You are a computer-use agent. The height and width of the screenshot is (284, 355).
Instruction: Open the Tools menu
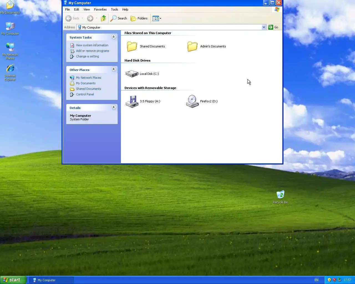(x=115, y=9)
